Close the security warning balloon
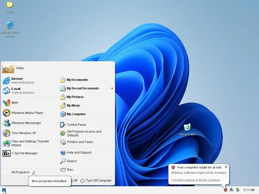Screen dimensions: 259x194 (226, 167)
